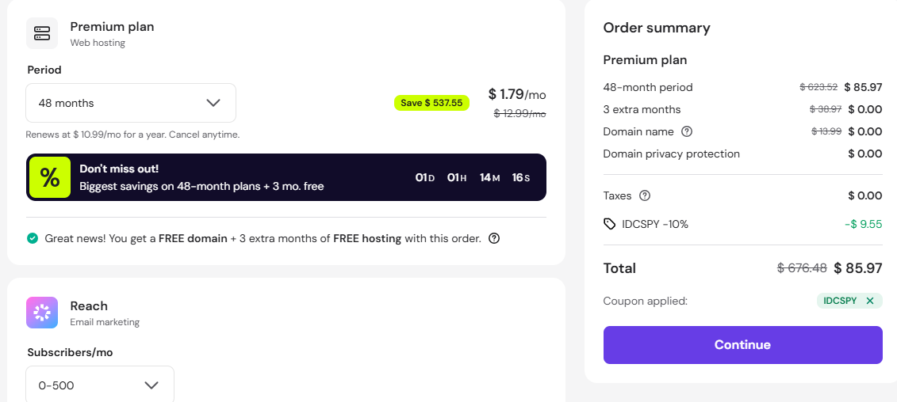This screenshot has width=897, height=402.
Task: Click the Save $ 537.55 badge
Action: point(431,103)
